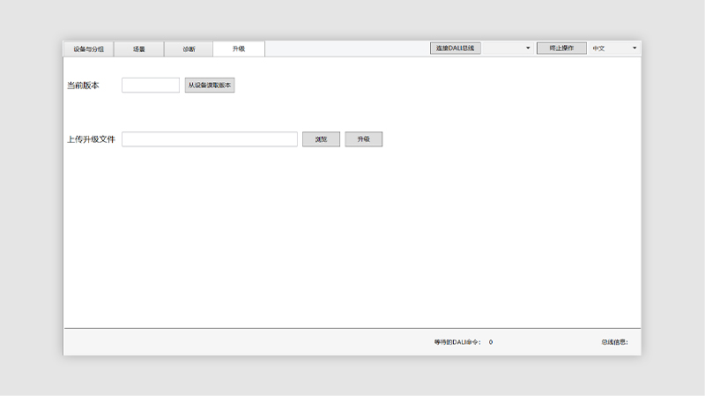
Task: Switch to the 设备与分组 tab
Action: pyautogui.click(x=88, y=49)
